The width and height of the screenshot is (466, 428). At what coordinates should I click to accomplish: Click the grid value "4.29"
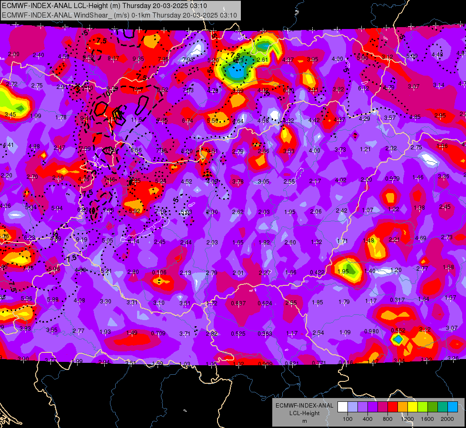point(364,119)
